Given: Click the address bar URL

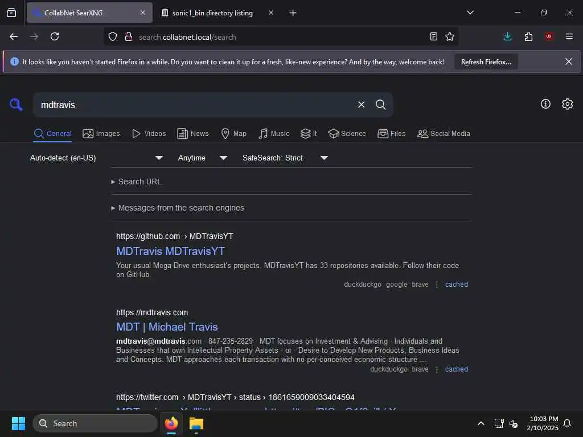Looking at the screenshot, I should click(x=187, y=37).
